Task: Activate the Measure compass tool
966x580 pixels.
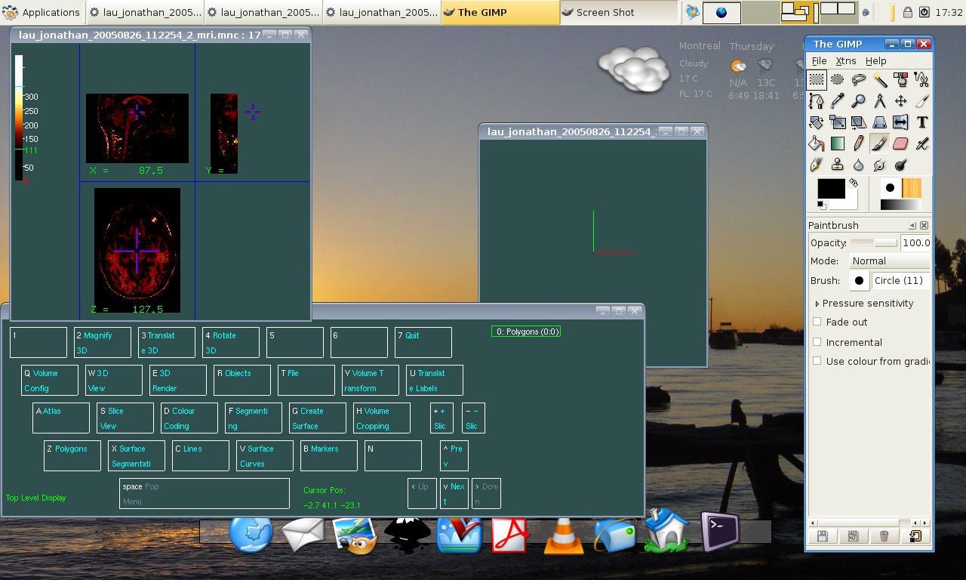Action: (x=880, y=100)
